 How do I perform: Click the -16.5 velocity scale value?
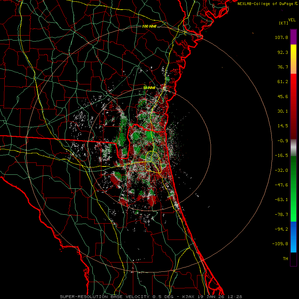point(281,155)
